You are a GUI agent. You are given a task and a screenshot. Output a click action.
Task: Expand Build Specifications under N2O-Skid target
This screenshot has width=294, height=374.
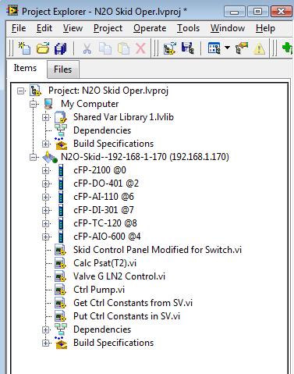(45, 343)
